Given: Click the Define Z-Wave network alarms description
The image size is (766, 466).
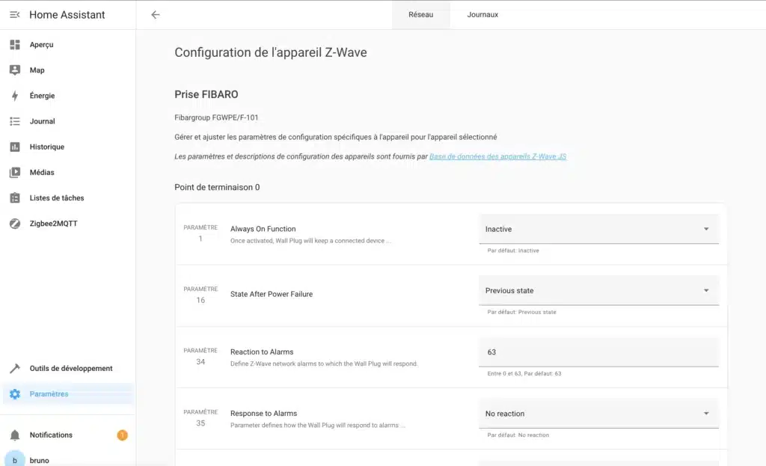Looking at the screenshot, I should tap(324, 364).
